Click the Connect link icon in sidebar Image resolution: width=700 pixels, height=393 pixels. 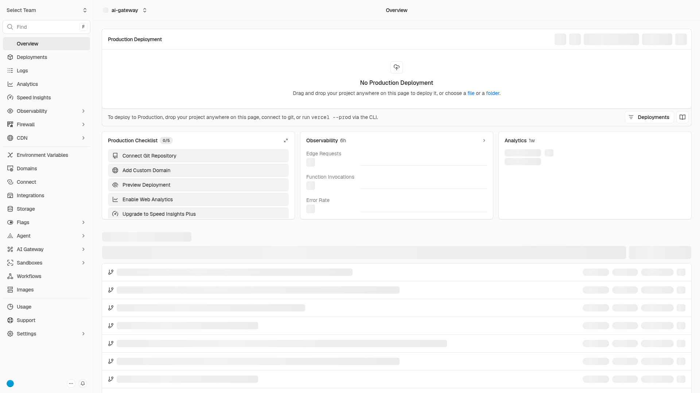pos(10,182)
